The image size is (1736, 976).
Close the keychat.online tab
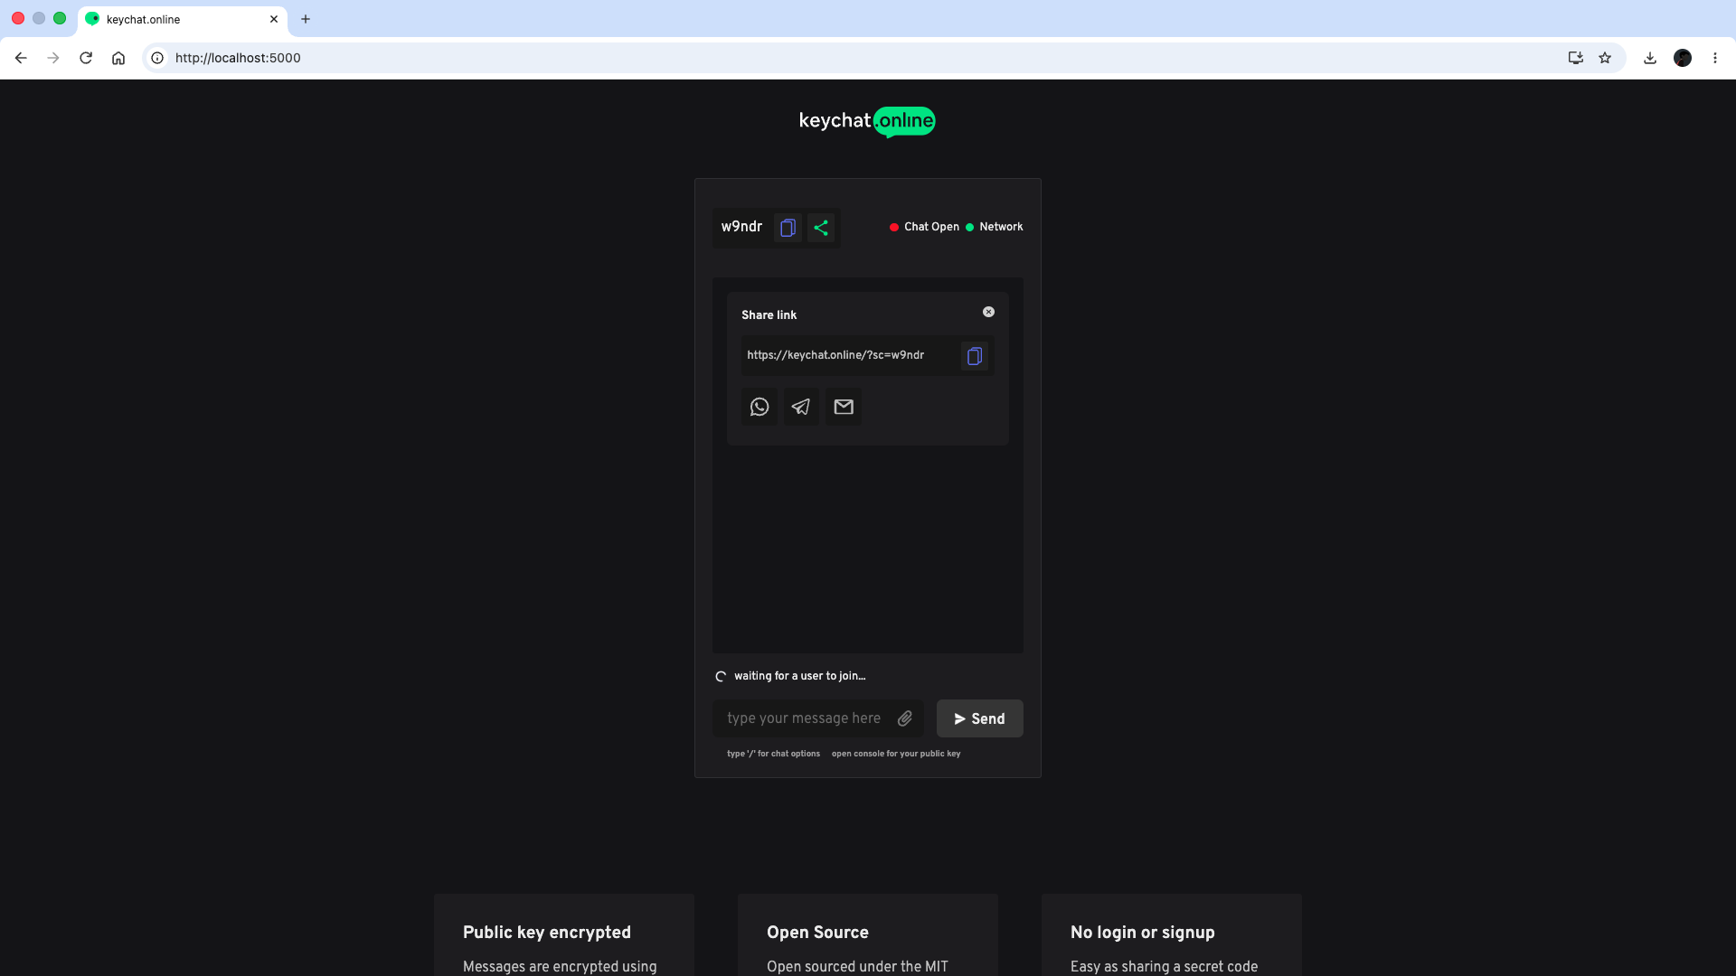click(x=274, y=19)
